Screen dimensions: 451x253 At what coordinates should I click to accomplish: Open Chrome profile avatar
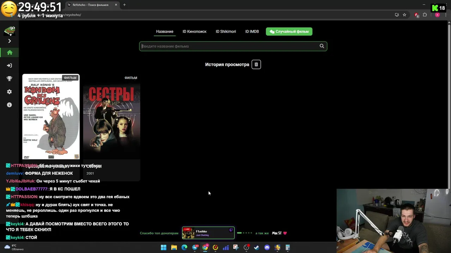[x=437, y=15]
